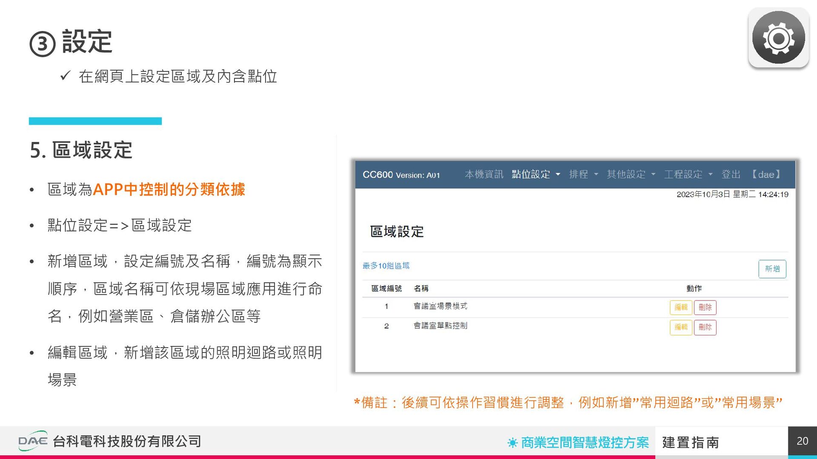This screenshot has height=459, width=817.
Task: Delete region 2 會議室單點控制
Action: 705,327
